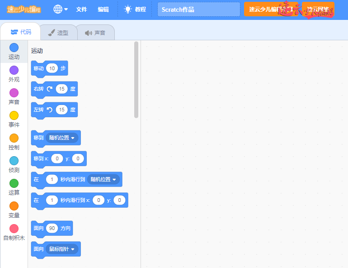Expand the 随机位置 dropdown in 移到 block
This screenshot has width=348, height=268.
point(63,138)
